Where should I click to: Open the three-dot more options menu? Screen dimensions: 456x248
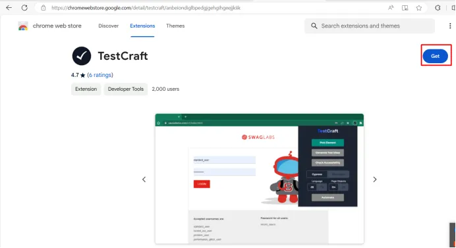(450, 26)
